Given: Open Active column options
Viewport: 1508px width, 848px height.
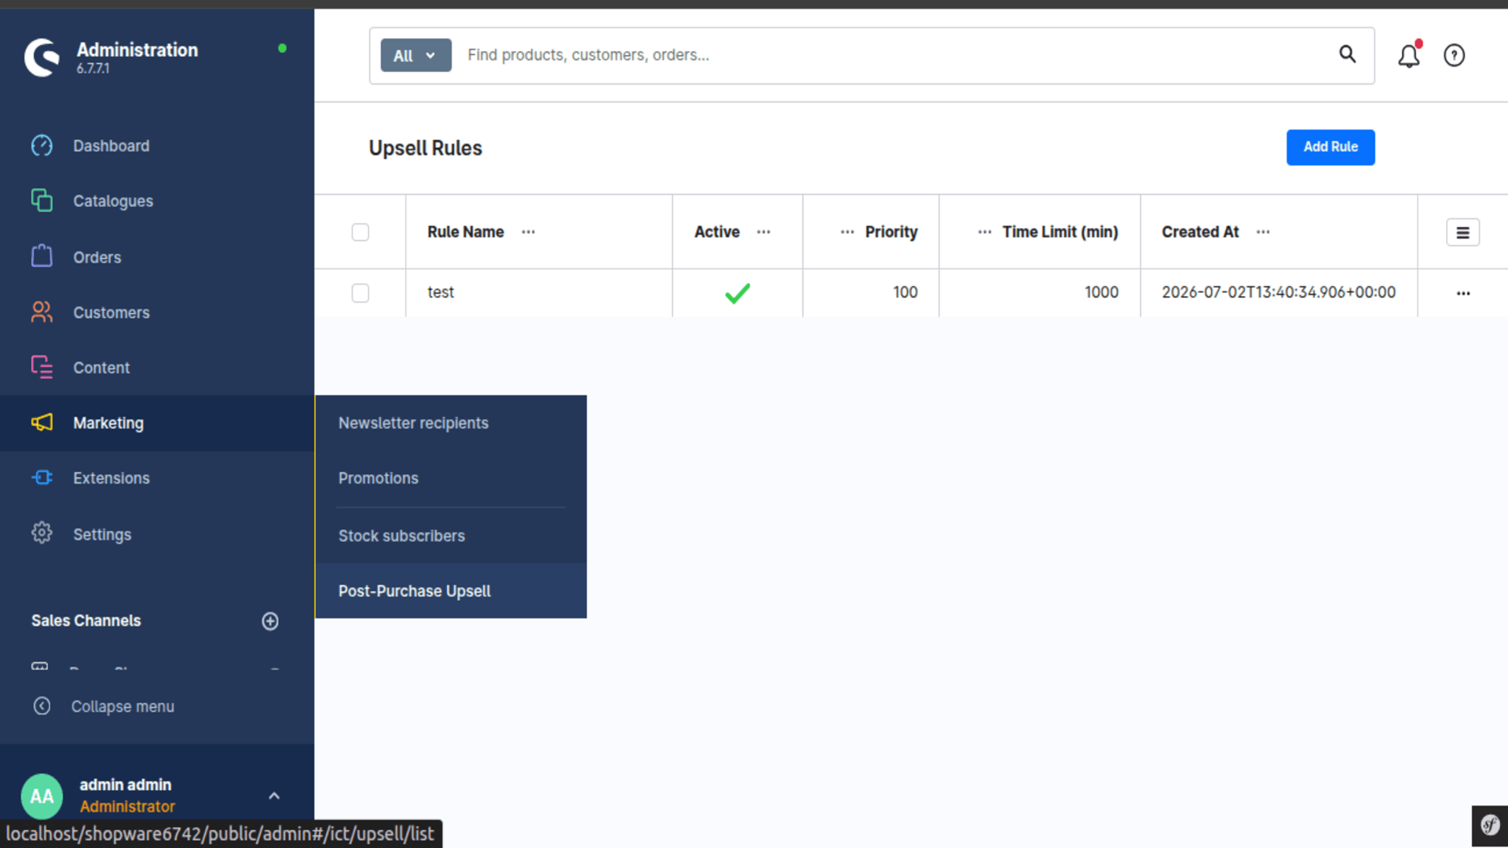Looking at the screenshot, I should click(x=763, y=232).
